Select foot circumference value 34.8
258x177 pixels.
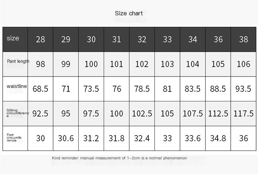pyautogui.click(x=218, y=138)
